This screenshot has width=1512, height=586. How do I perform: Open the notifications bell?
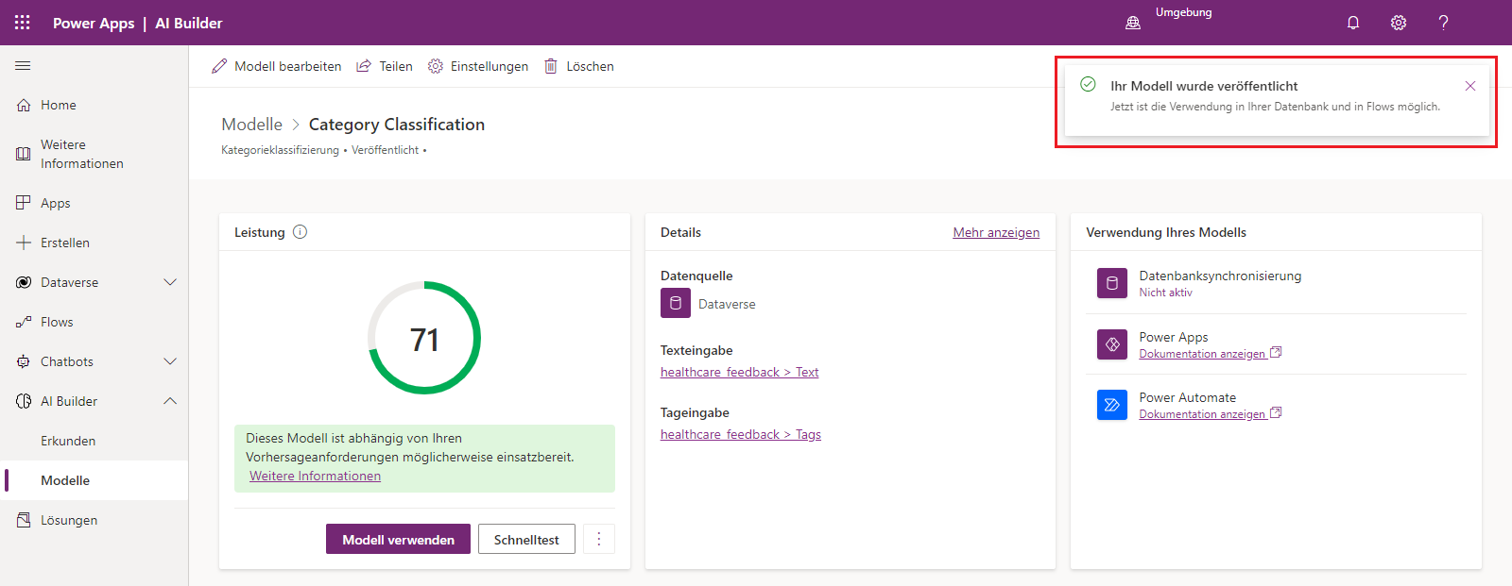(x=1353, y=23)
